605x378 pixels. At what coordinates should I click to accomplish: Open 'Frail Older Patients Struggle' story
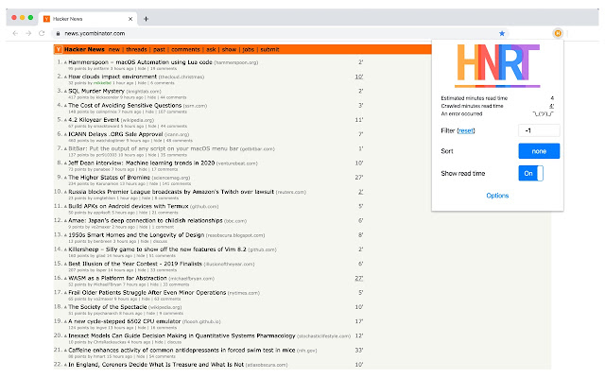(147, 293)
